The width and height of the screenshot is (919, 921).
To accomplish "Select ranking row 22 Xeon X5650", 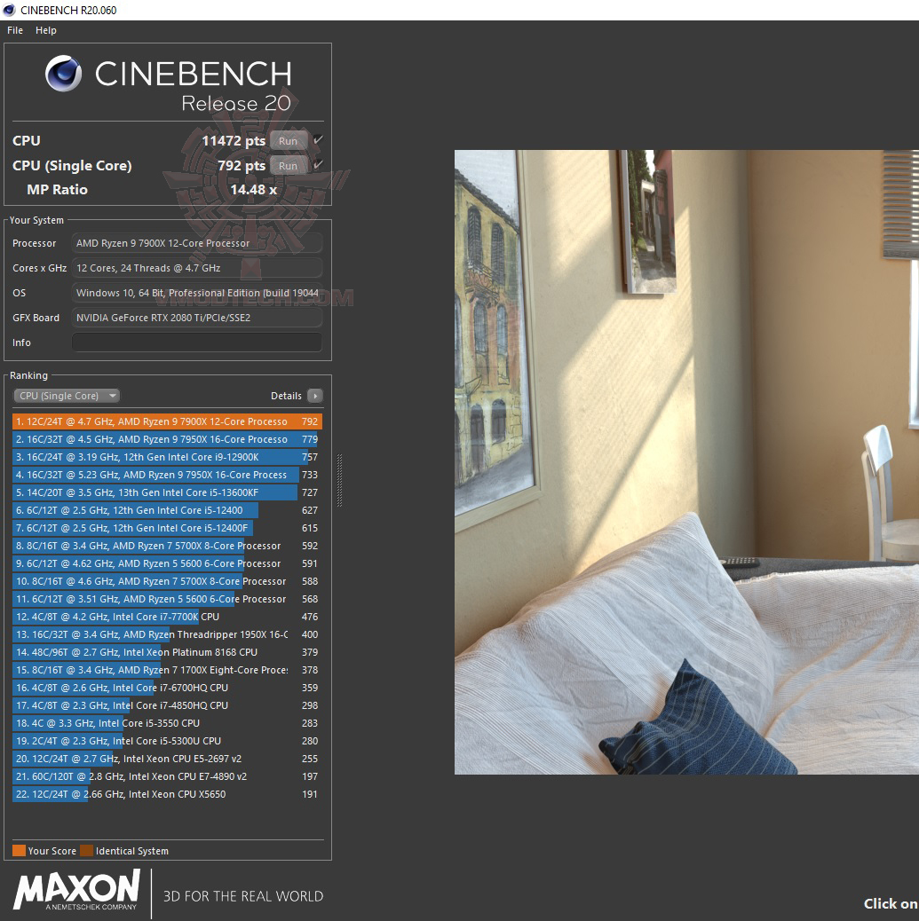I will (x=167, y=794).
